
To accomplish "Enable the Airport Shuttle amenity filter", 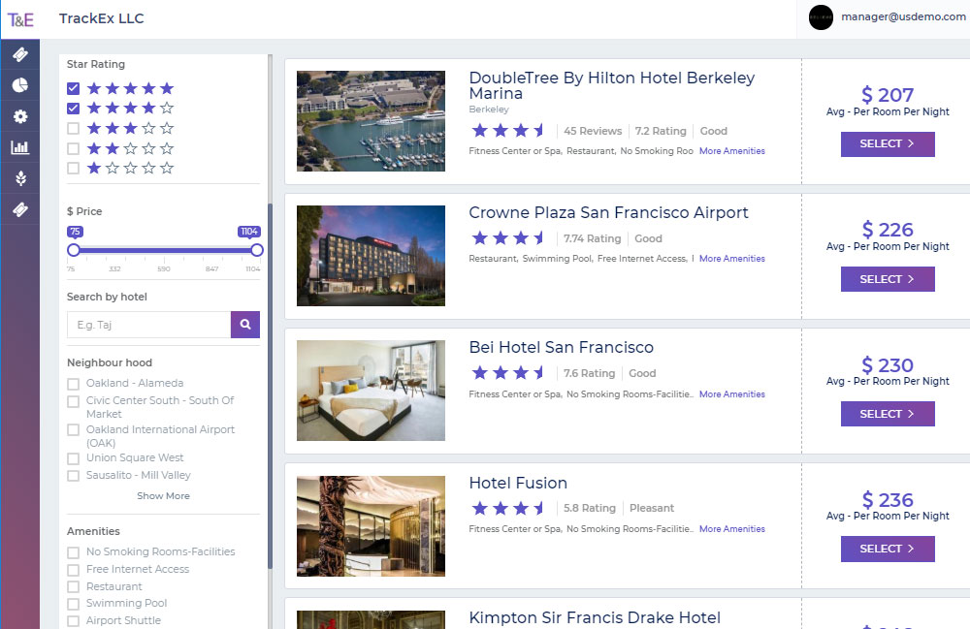I will 73,621.
